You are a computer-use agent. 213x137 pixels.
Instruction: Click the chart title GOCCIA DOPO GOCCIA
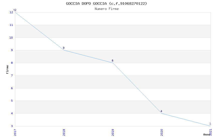107,3
